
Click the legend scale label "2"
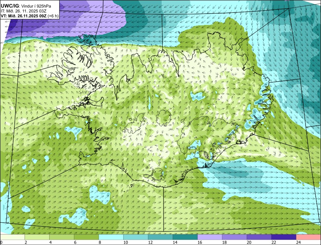pos(26,242)
